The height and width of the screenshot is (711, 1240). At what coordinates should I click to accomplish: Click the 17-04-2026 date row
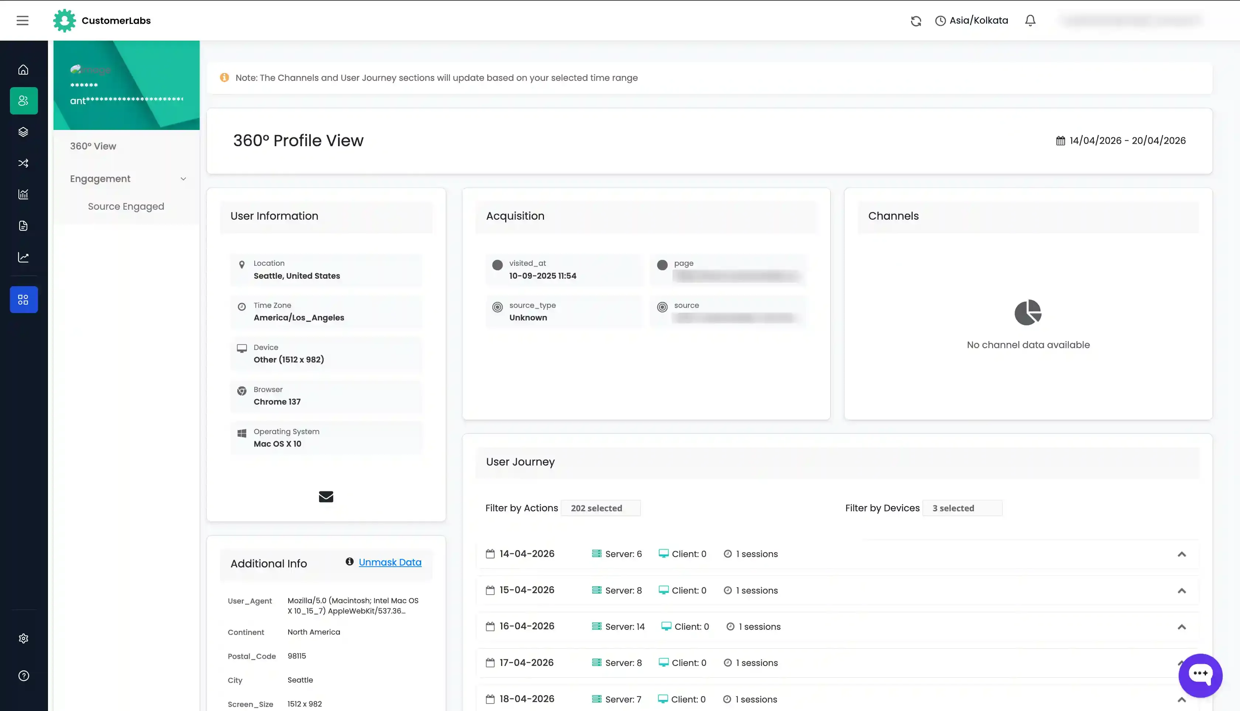(837, 663)
